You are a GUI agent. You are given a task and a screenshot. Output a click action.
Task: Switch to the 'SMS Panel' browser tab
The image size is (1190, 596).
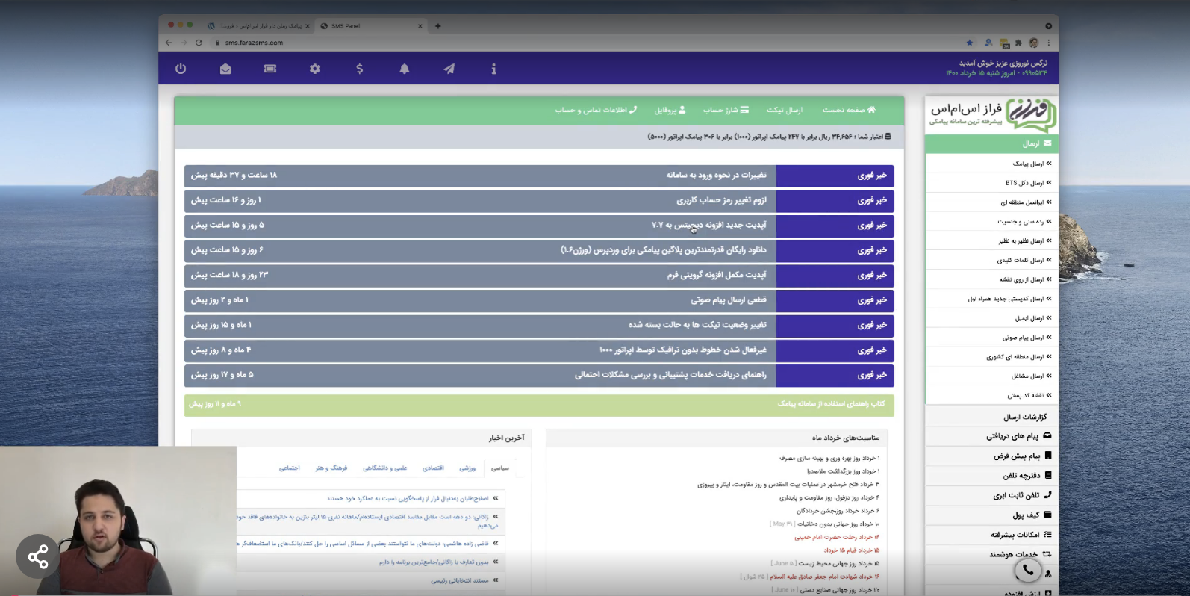coord(371,26)
